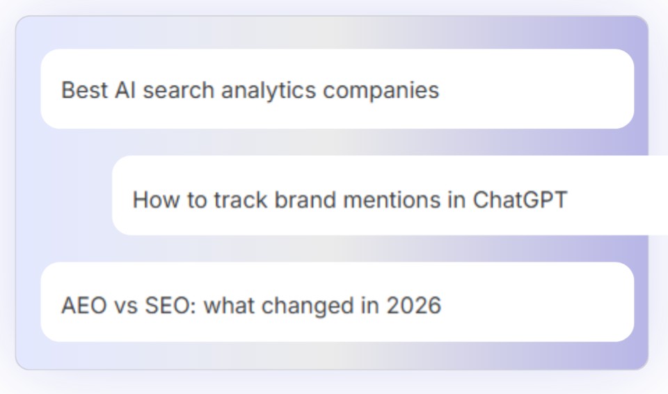
Task: Choose "How to track brand mentions in ChatGPT"
Action: [390, 196]
